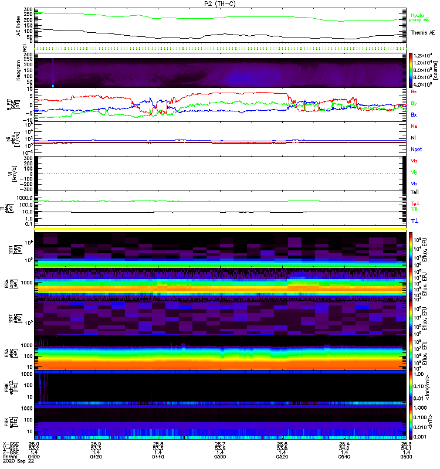Click the ROI dotted marker row
Viewport: 440px width, 469px height.
[x=220, y=47]
